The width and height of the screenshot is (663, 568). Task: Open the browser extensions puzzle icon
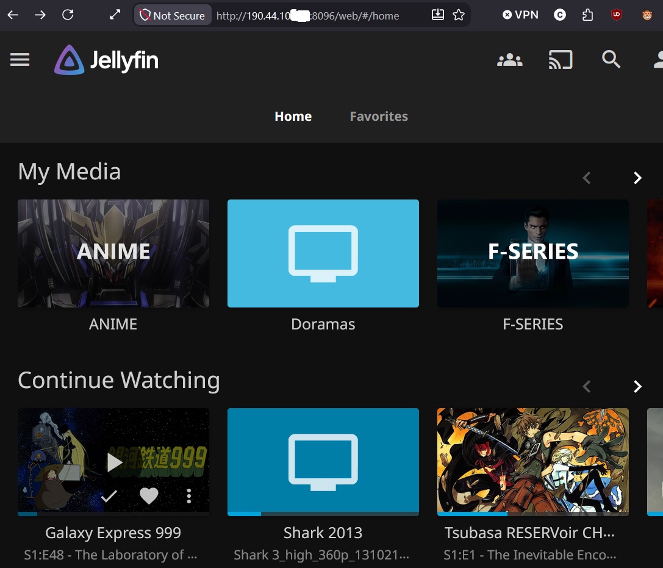[x=588, y=15]
